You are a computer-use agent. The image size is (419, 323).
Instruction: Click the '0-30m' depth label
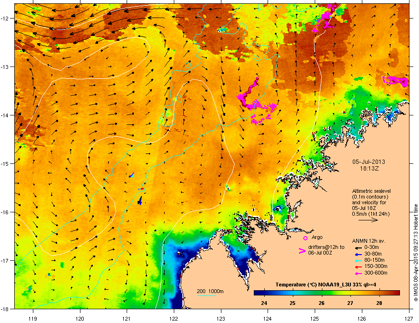pyautogui.click(x=371, y=247)
